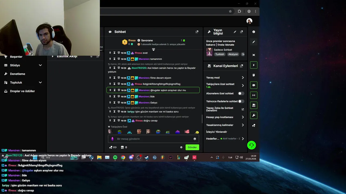Screen dimensions: 346x194
Task: Open the browser three-dot menu
Action: click(x=255, y=11)
